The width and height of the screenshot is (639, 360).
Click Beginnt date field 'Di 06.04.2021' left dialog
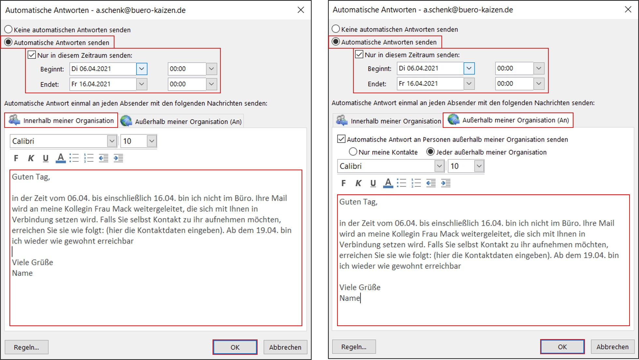click(103, 69)
